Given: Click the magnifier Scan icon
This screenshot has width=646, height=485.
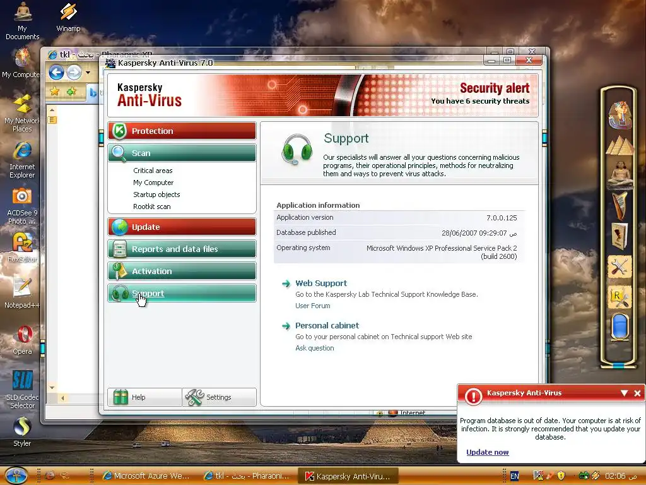Looking at the screenshot, I should click(x=119, y=153).
